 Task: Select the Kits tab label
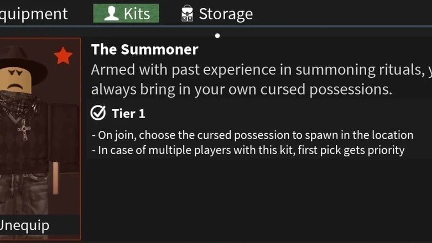pos(136,14)
